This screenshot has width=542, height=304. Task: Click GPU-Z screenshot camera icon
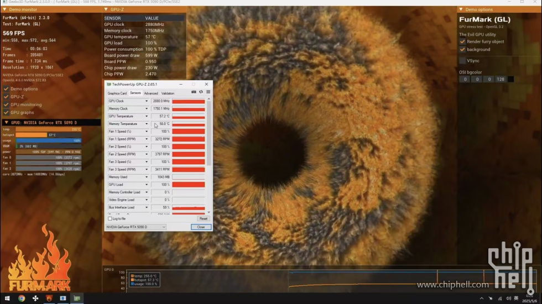194,92
